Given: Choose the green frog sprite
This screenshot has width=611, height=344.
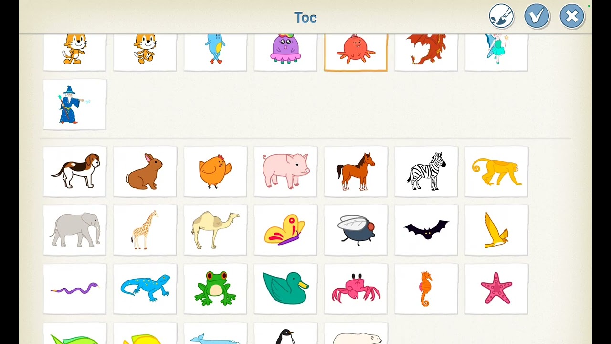Looking at the screenshot, I should point(215,289).
